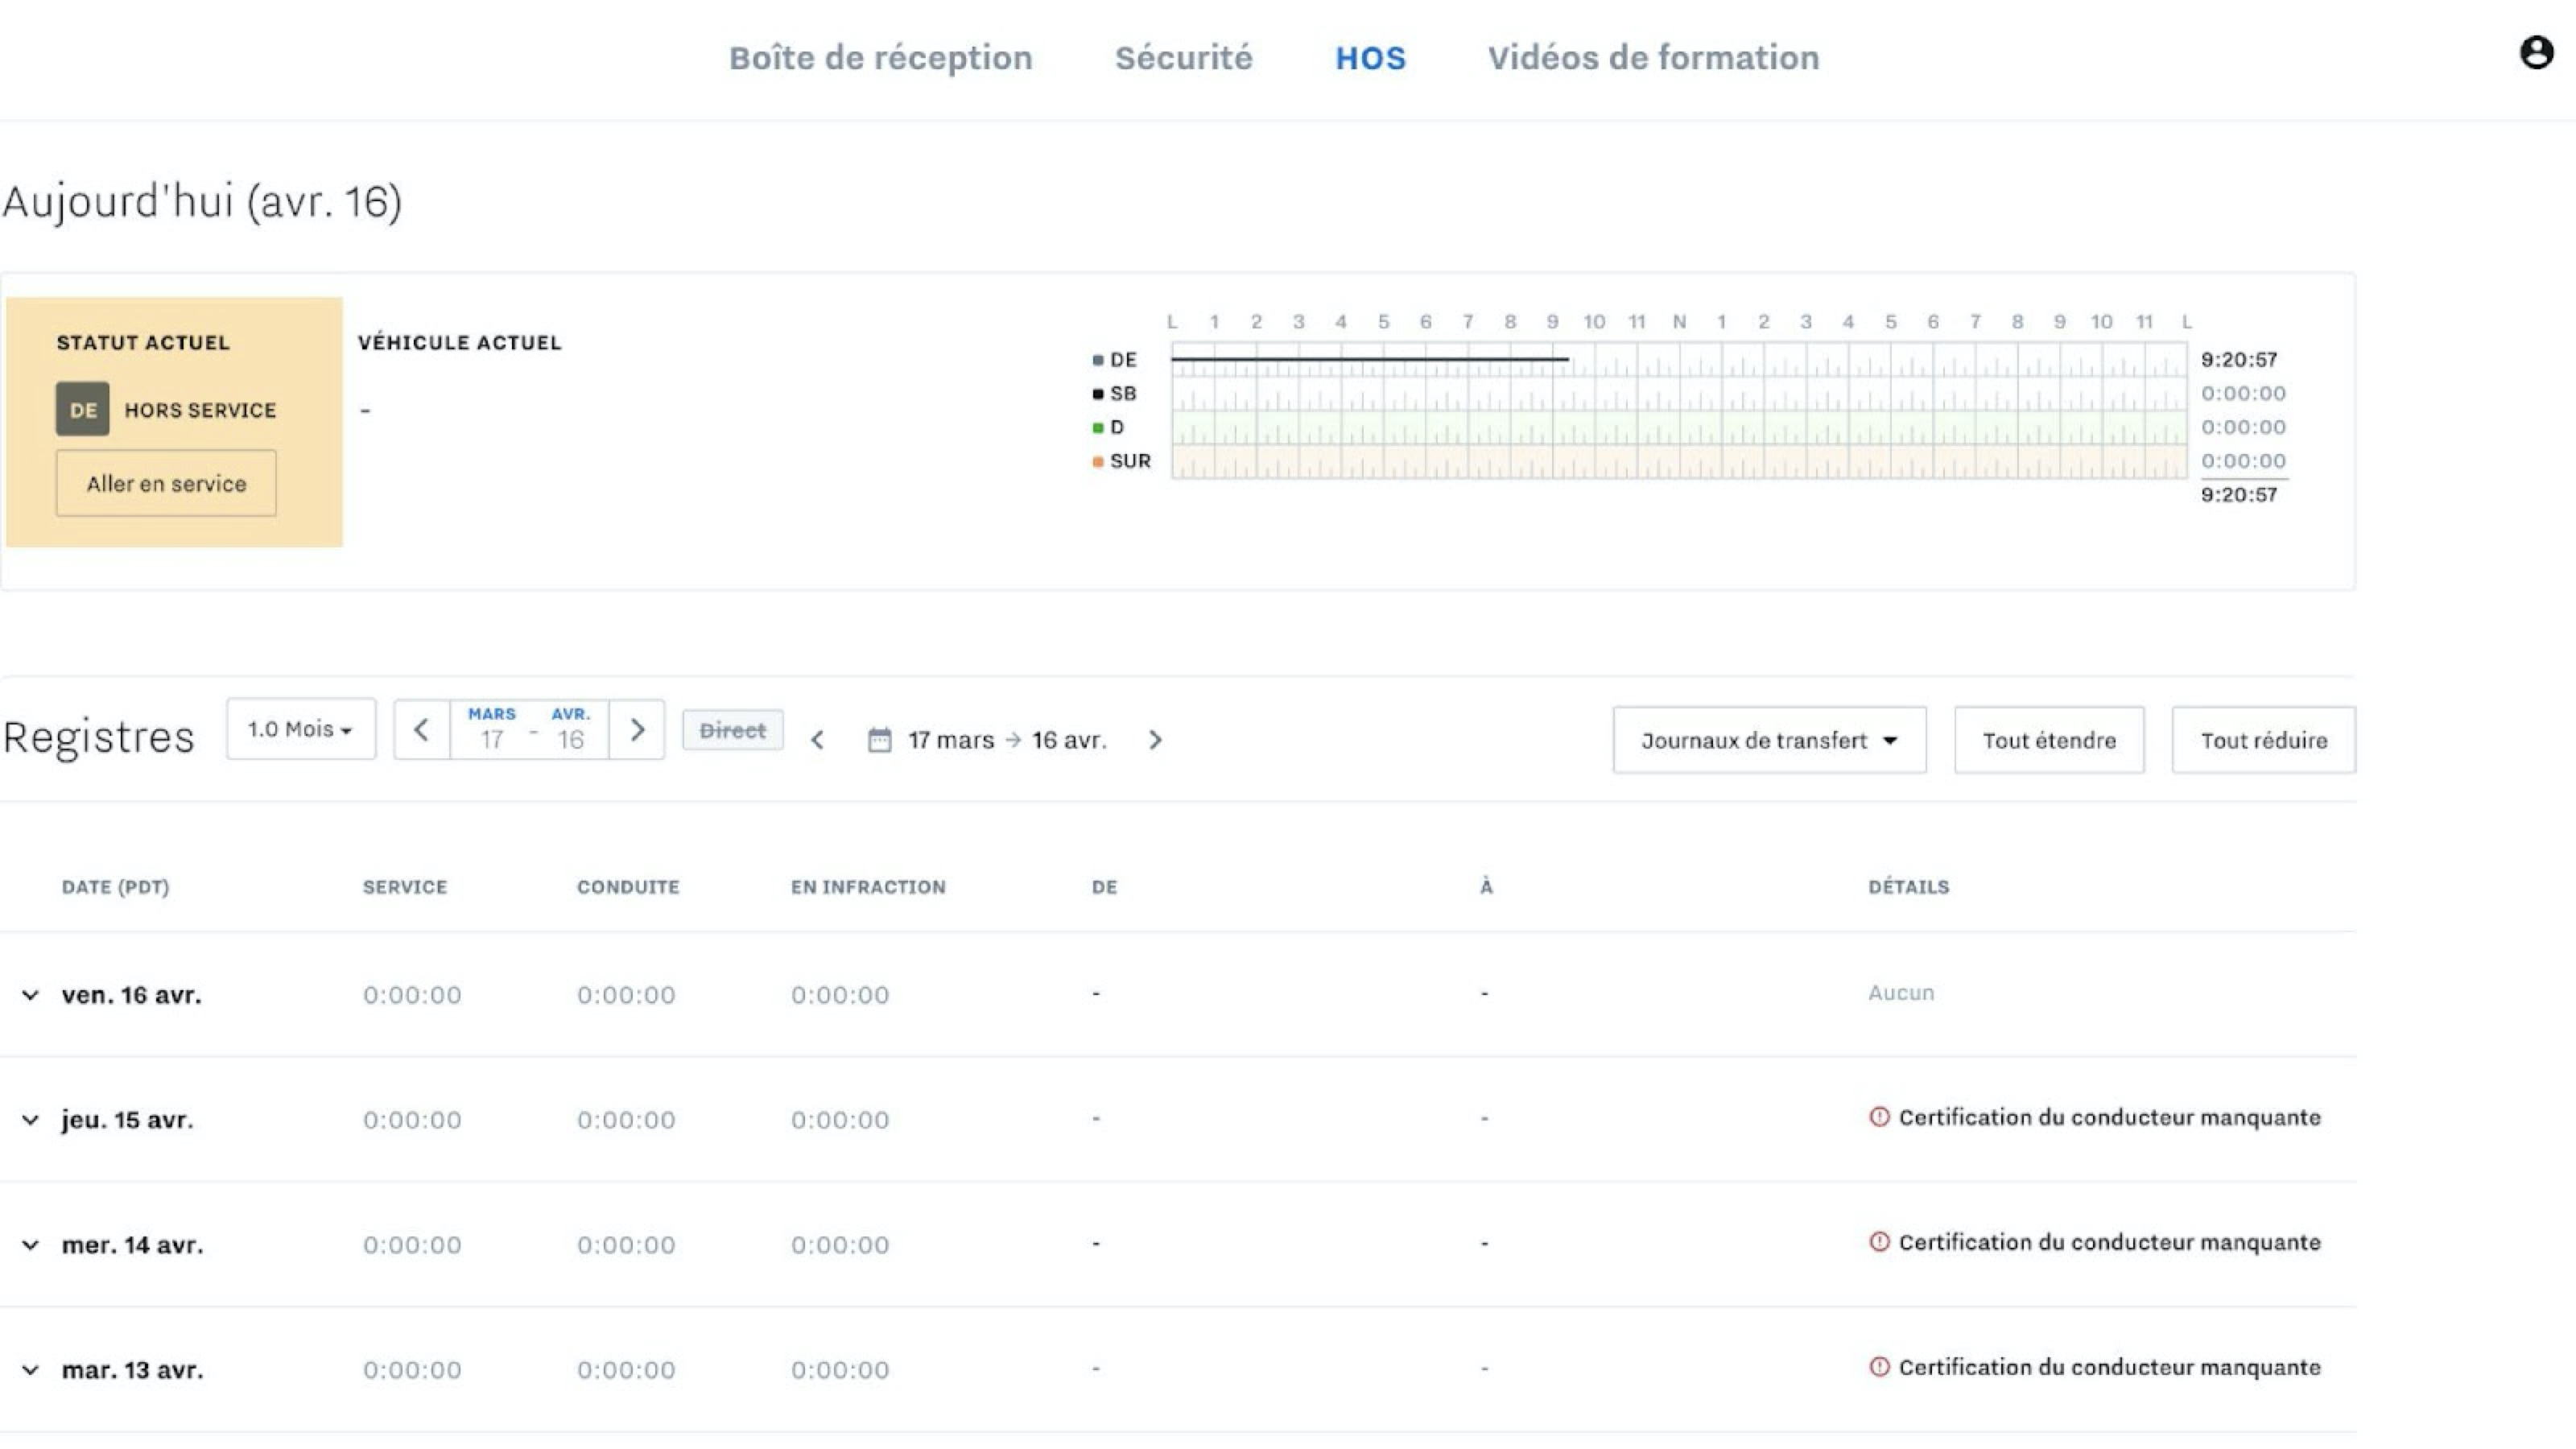Select the HOS tab
This screenshot has width=2576, height=1449.
[1370, 58]
